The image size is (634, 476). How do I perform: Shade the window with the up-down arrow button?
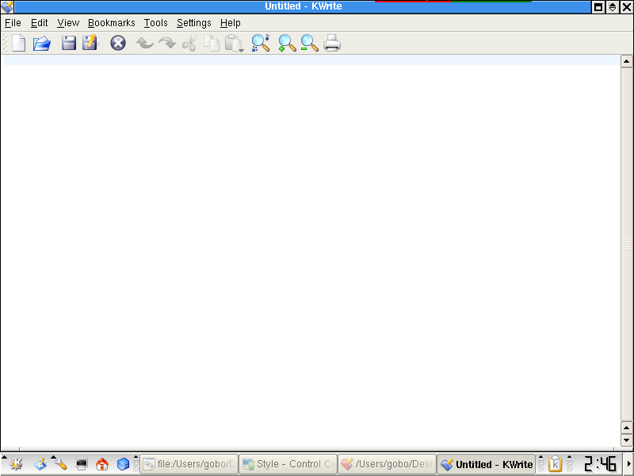(x=613, y=7)
